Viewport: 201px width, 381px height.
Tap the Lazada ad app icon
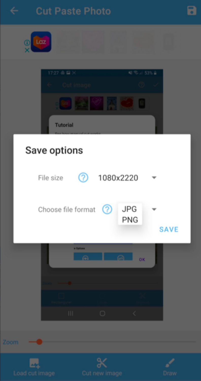pyautogui.click(x=41, y=42)
